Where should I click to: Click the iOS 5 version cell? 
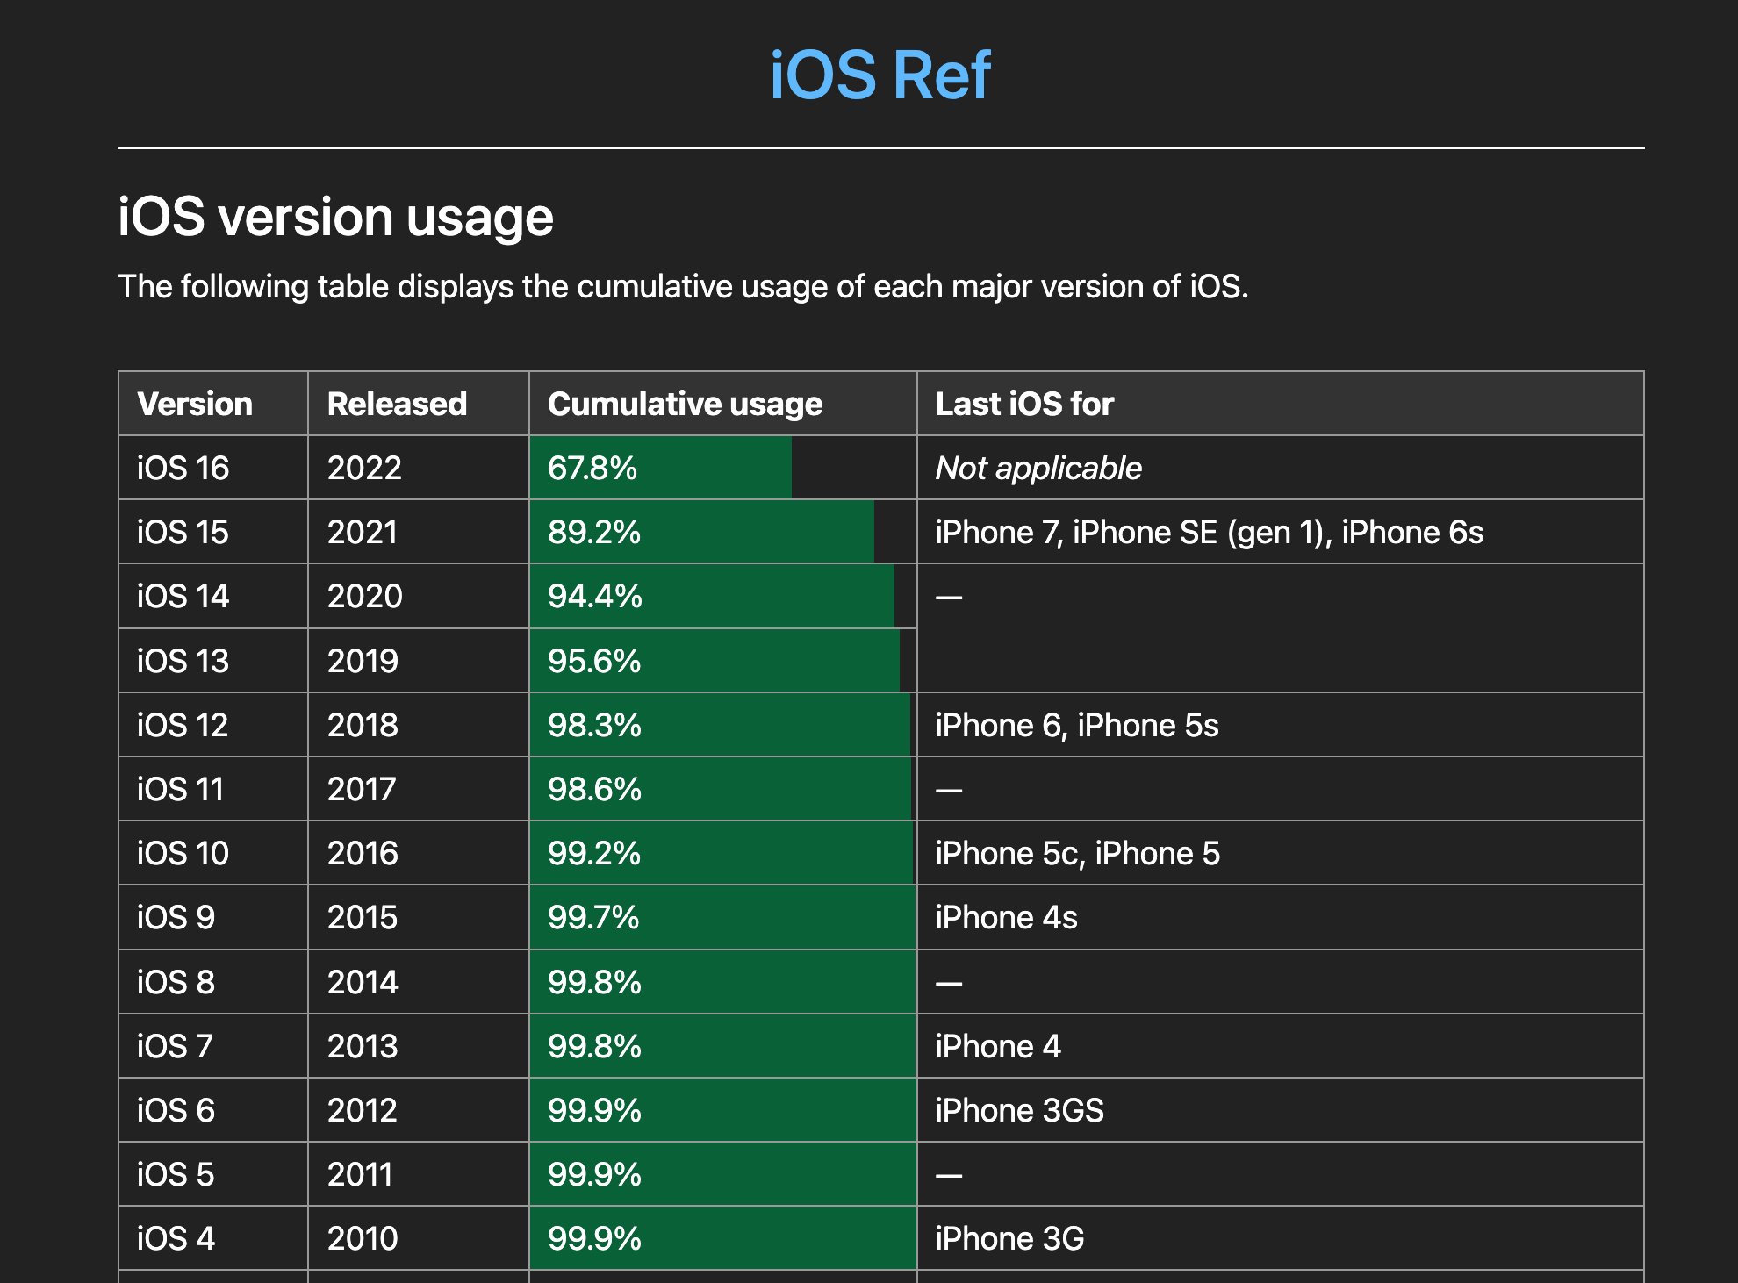pyautogui.click(x=213, y=1174)
